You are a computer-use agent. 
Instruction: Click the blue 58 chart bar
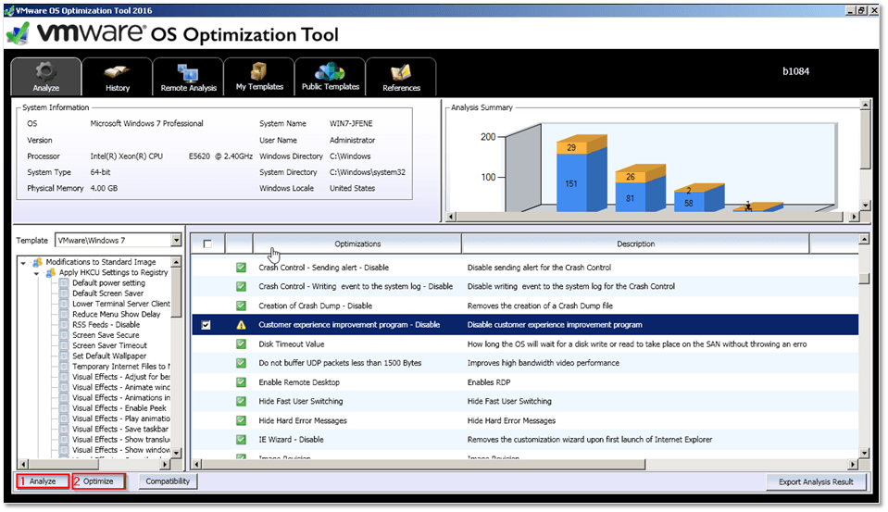point(689,202)
